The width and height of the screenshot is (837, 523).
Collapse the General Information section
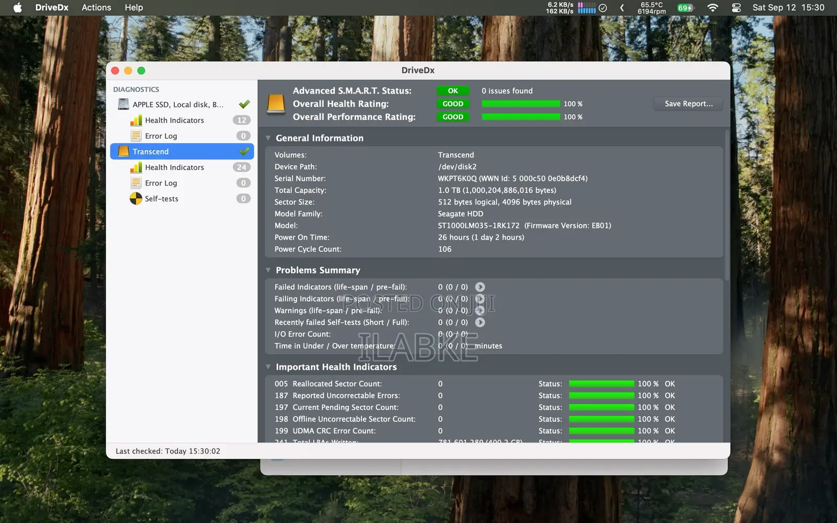tap(268, 138)
